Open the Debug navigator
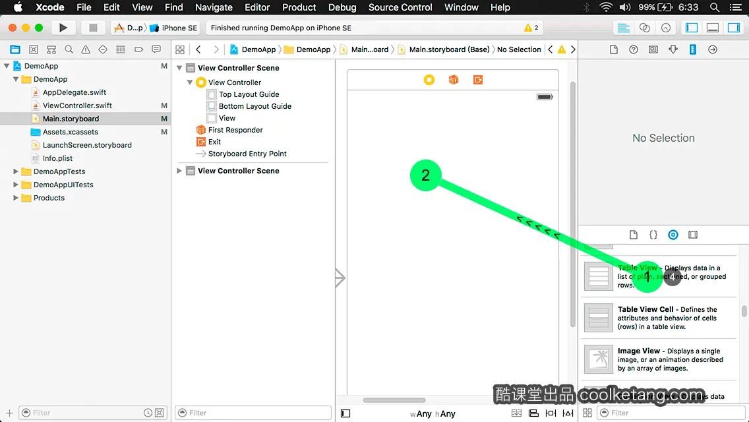749x422 pixels. click(121, 49)
